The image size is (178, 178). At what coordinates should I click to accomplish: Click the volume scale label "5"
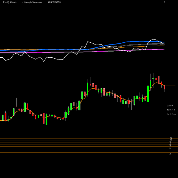[x=170, y=154]
